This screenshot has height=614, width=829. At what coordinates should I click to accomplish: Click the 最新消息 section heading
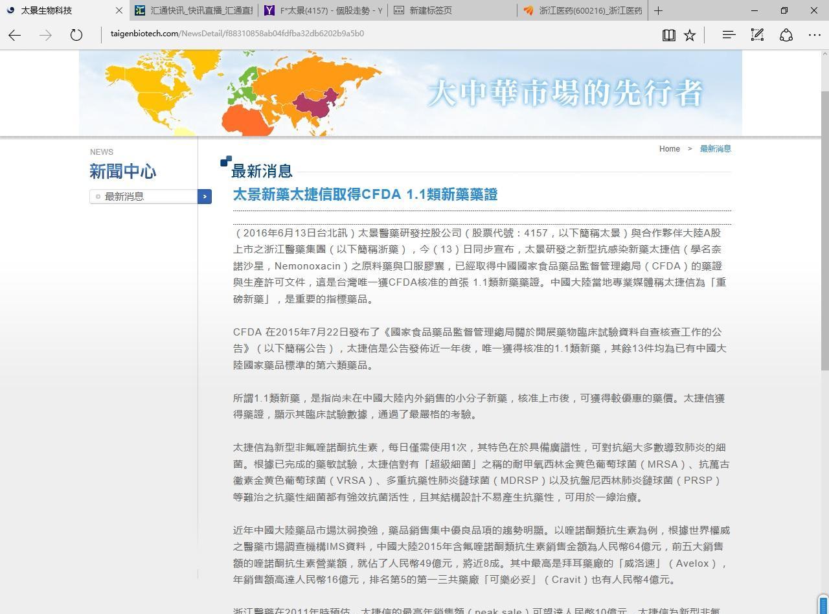[262, 171]
